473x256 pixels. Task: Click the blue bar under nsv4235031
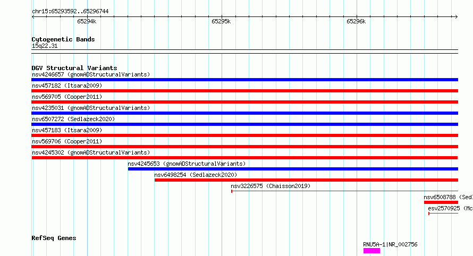(x=244, y=113)
